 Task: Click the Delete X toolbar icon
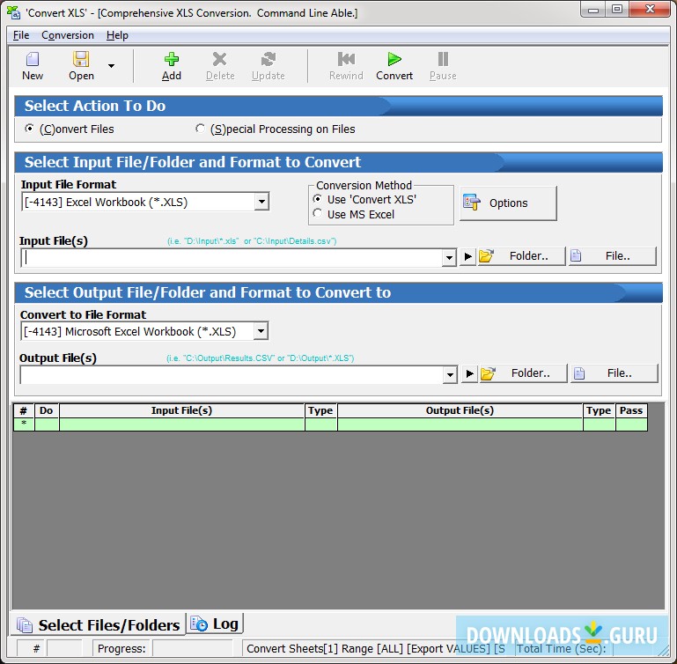[220, 59]
